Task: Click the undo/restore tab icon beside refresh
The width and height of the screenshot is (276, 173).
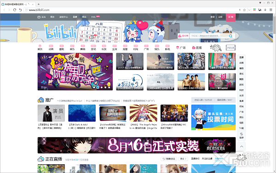Action: pos(20,10)
